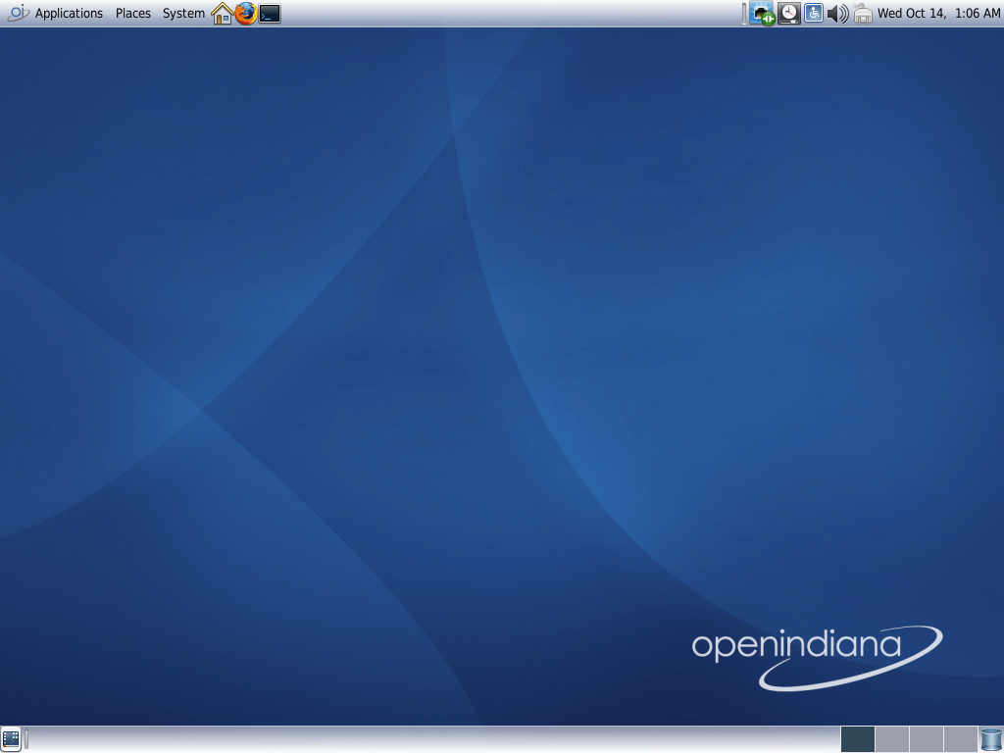Open the calendar from date and time
Screen dimensions: 1004x753
[x=938, y=14]
